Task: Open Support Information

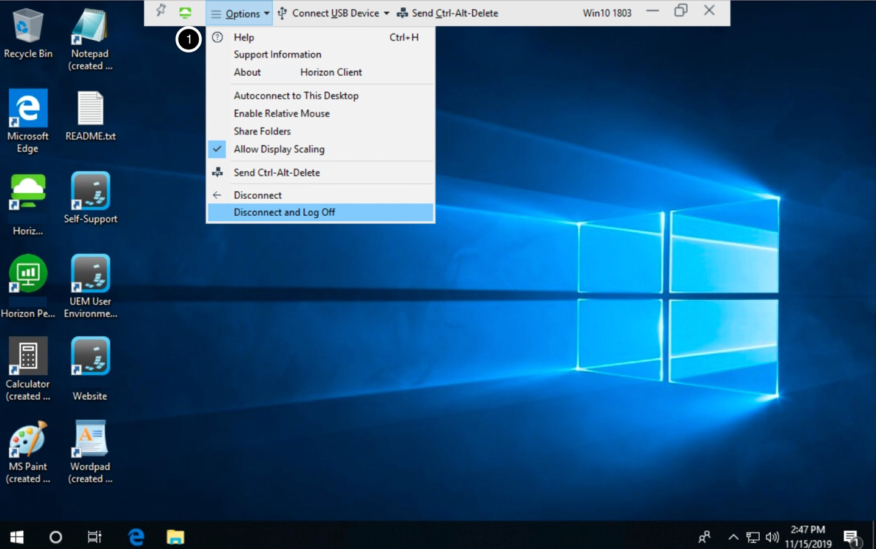Action: pyautogui.click(x=277, y=54)
